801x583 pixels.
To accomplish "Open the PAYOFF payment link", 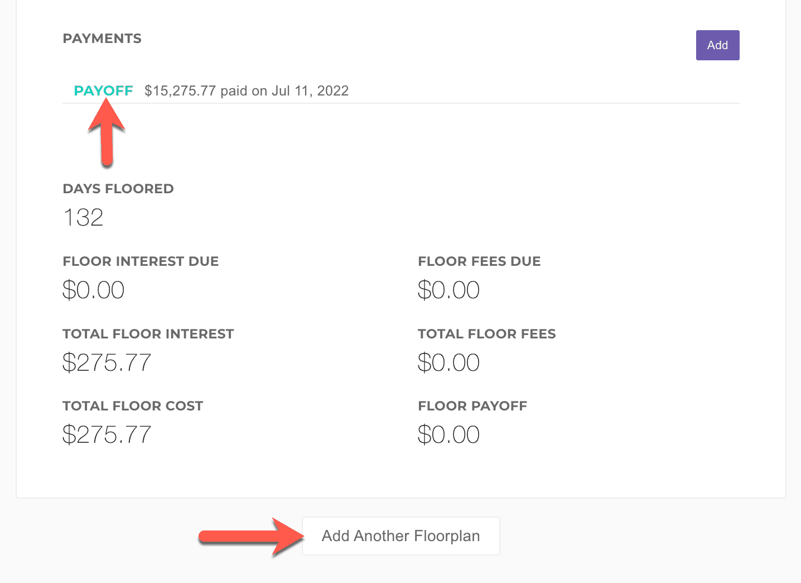I will pyautogui.click(x=103, y=91).
